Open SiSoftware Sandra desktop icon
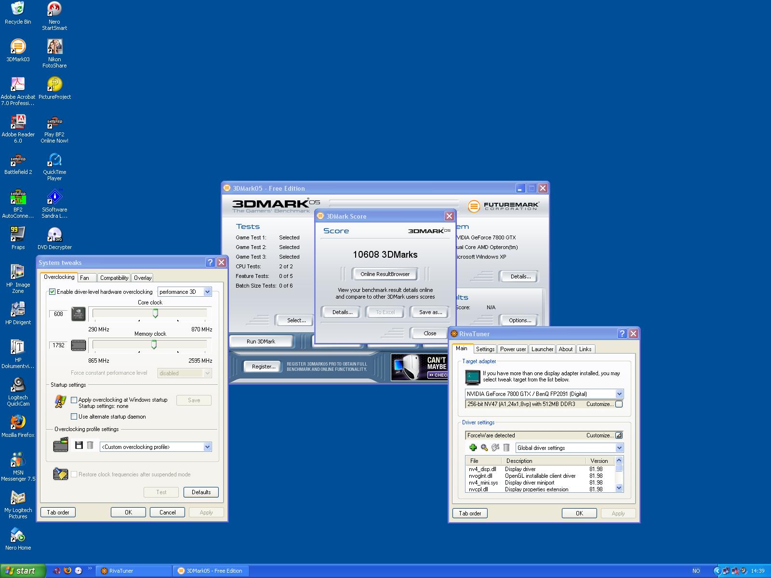The height and width of the screenshot is (578, 771). [54, 203]
